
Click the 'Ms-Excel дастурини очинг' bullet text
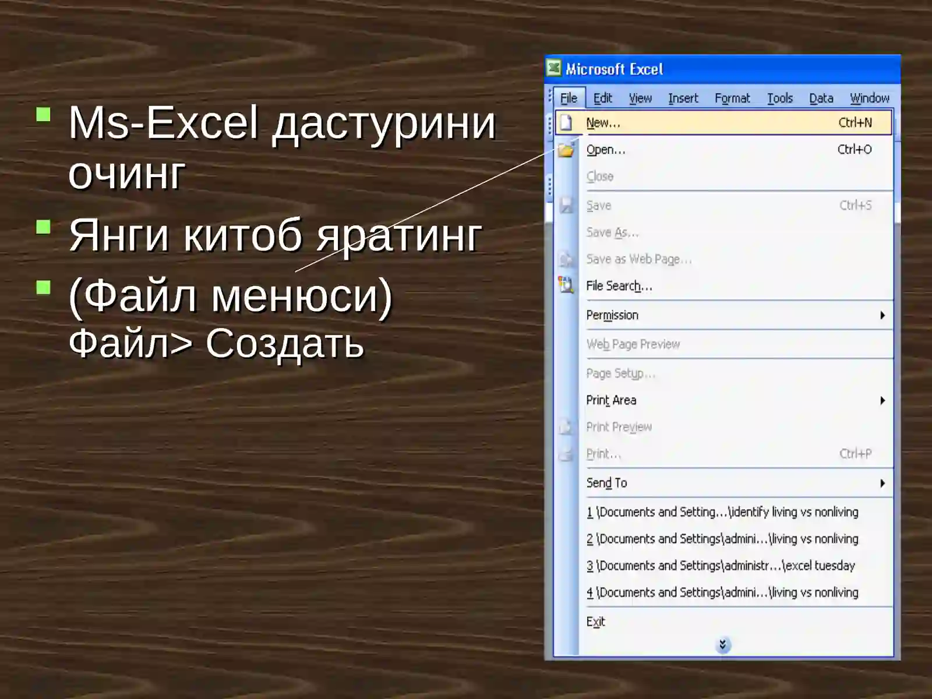click(x=282, y=147)
